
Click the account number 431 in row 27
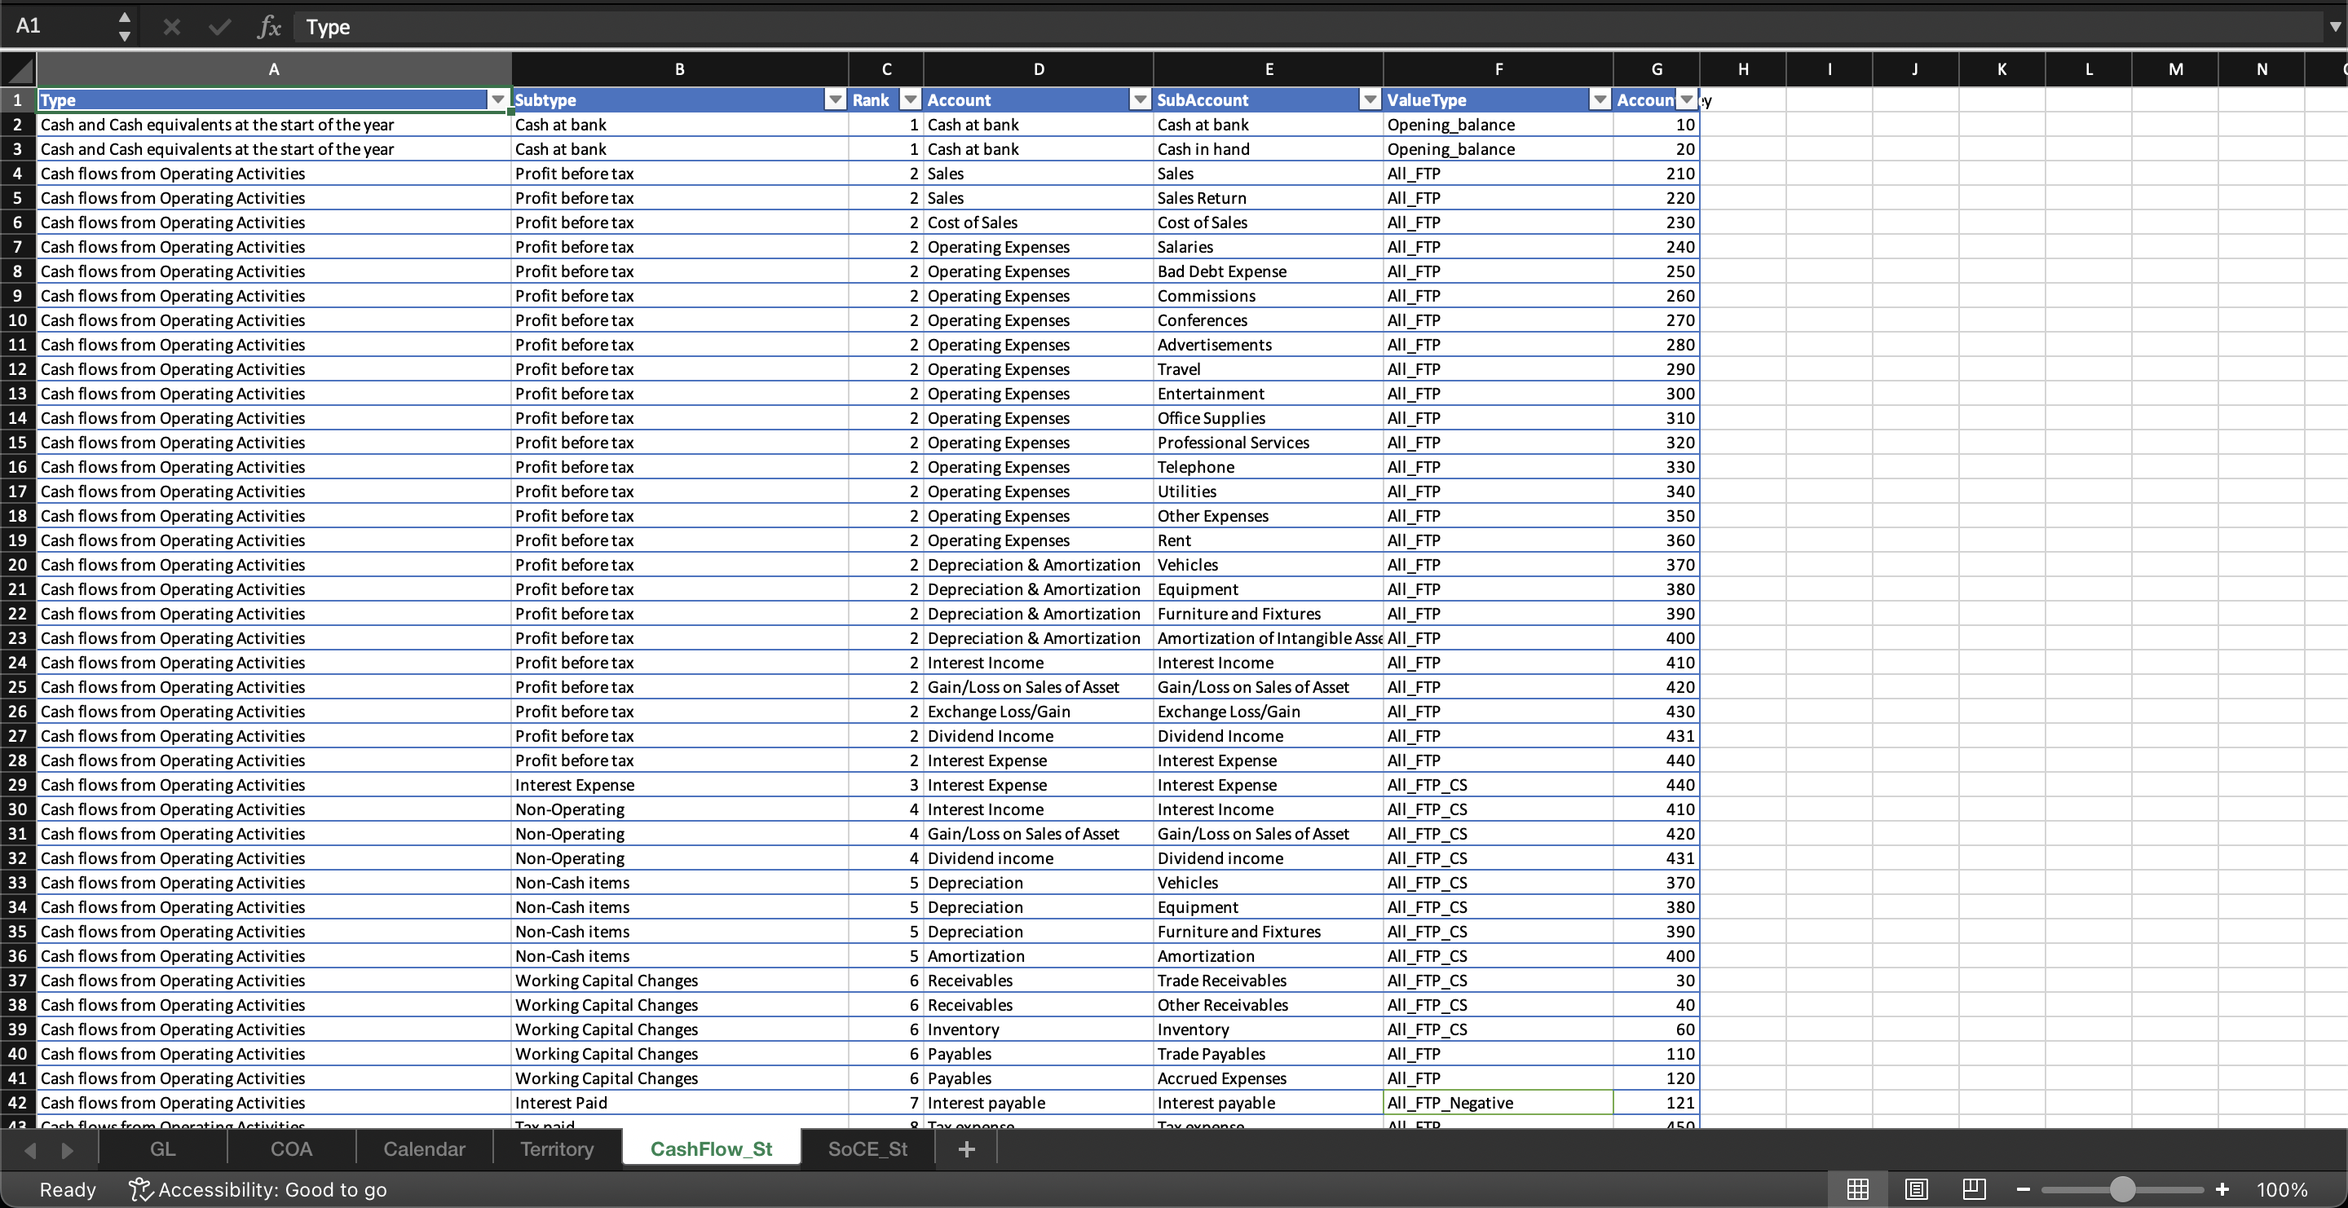[1656, 736]
